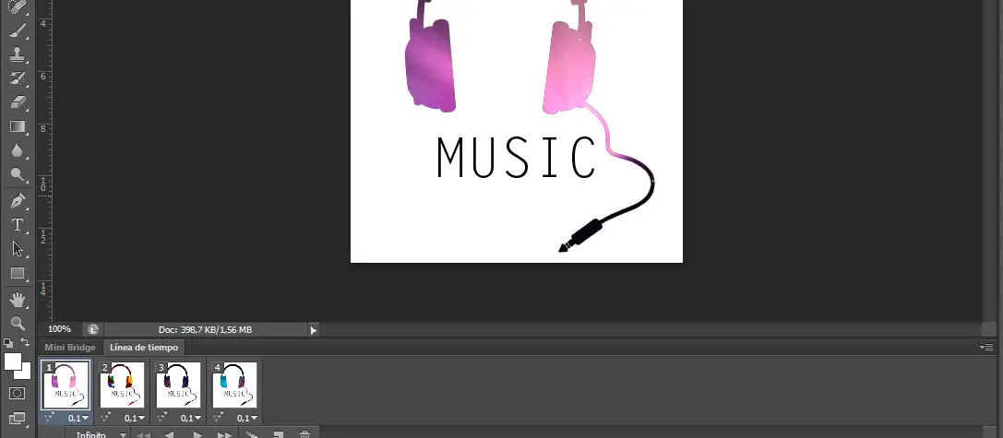Viewport: 1003px width, 438px height.
Task: Select the Hand tool
Action: (x=18, y=300)
